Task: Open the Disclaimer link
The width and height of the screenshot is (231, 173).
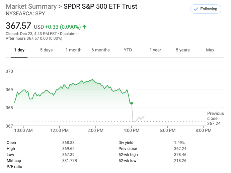Action: pyautogui.click(x=70, y=34)
